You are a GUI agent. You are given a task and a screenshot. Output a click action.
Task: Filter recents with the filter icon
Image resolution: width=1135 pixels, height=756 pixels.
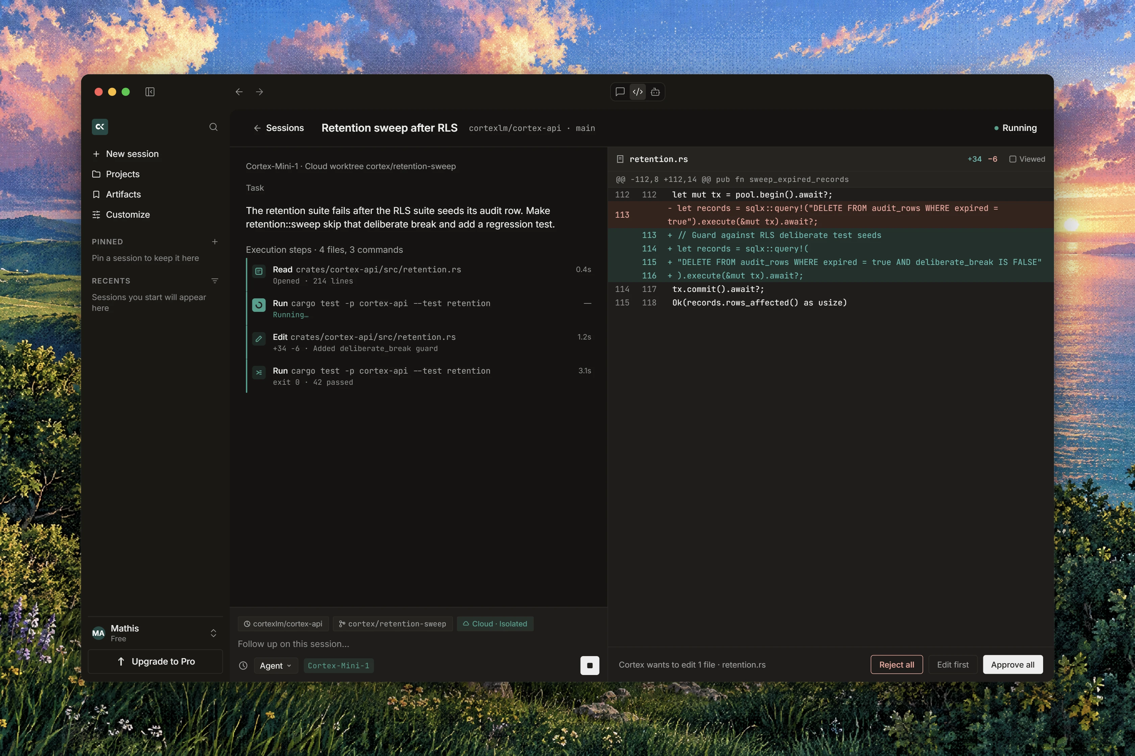pyautogui.click(x=215, y=280)
